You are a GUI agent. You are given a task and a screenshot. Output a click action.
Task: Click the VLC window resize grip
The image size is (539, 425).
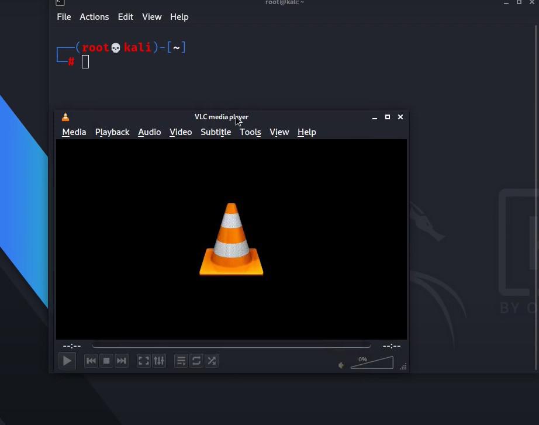tap(403, 367)
